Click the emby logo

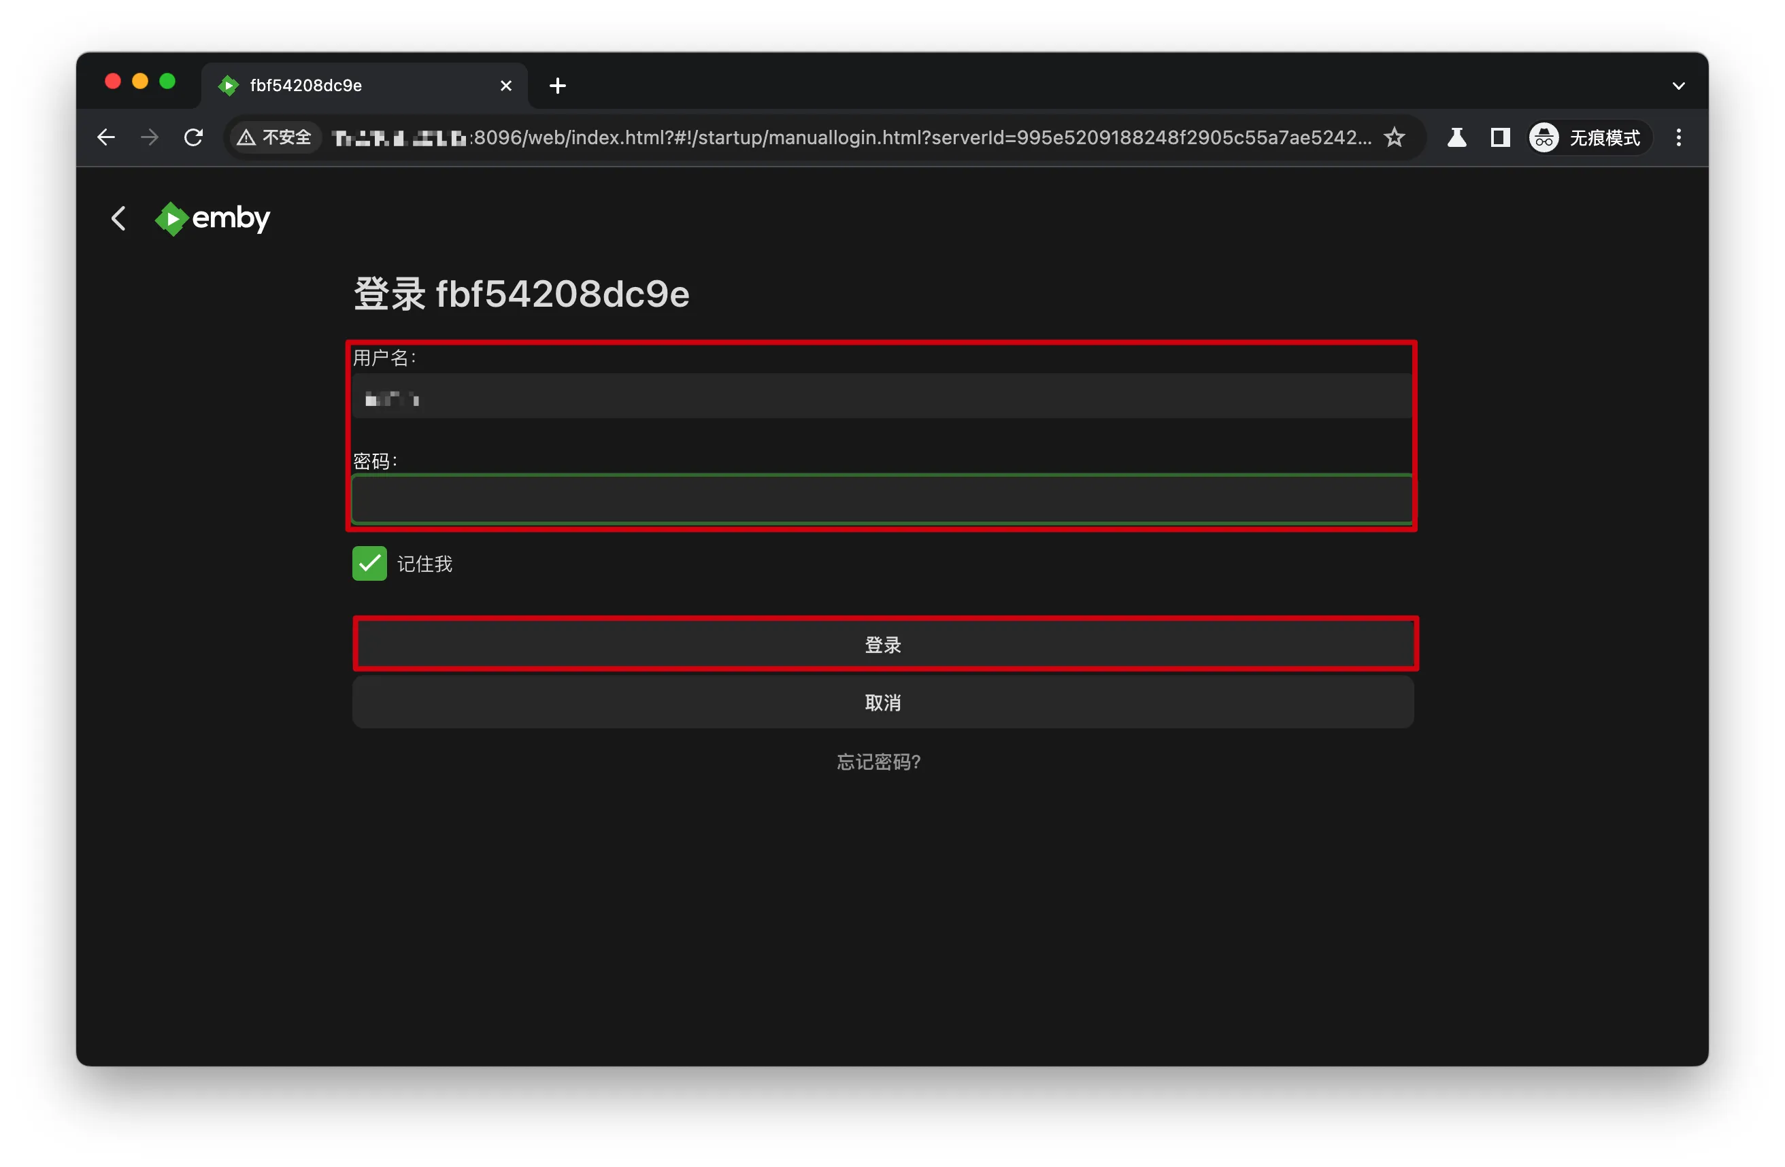tap(212, 218)
